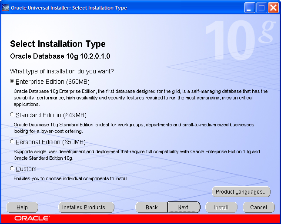Click 'Enables you to choose individual components' text
The image size is (281, 224).
click(71, 178)
